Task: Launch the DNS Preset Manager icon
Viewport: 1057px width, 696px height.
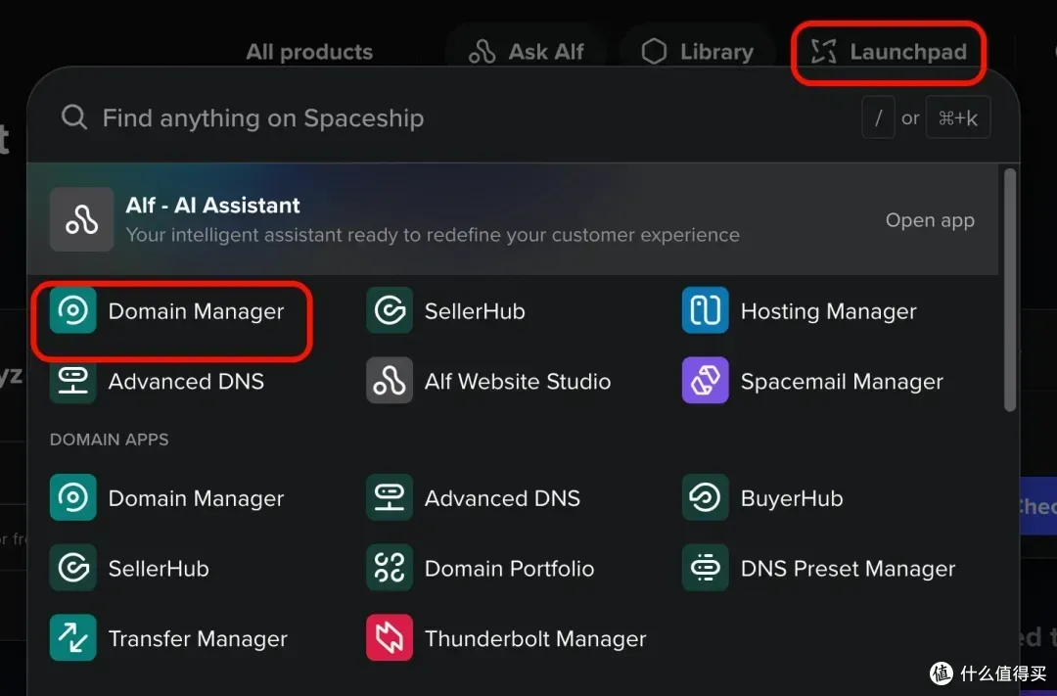Action: point(706,569)
